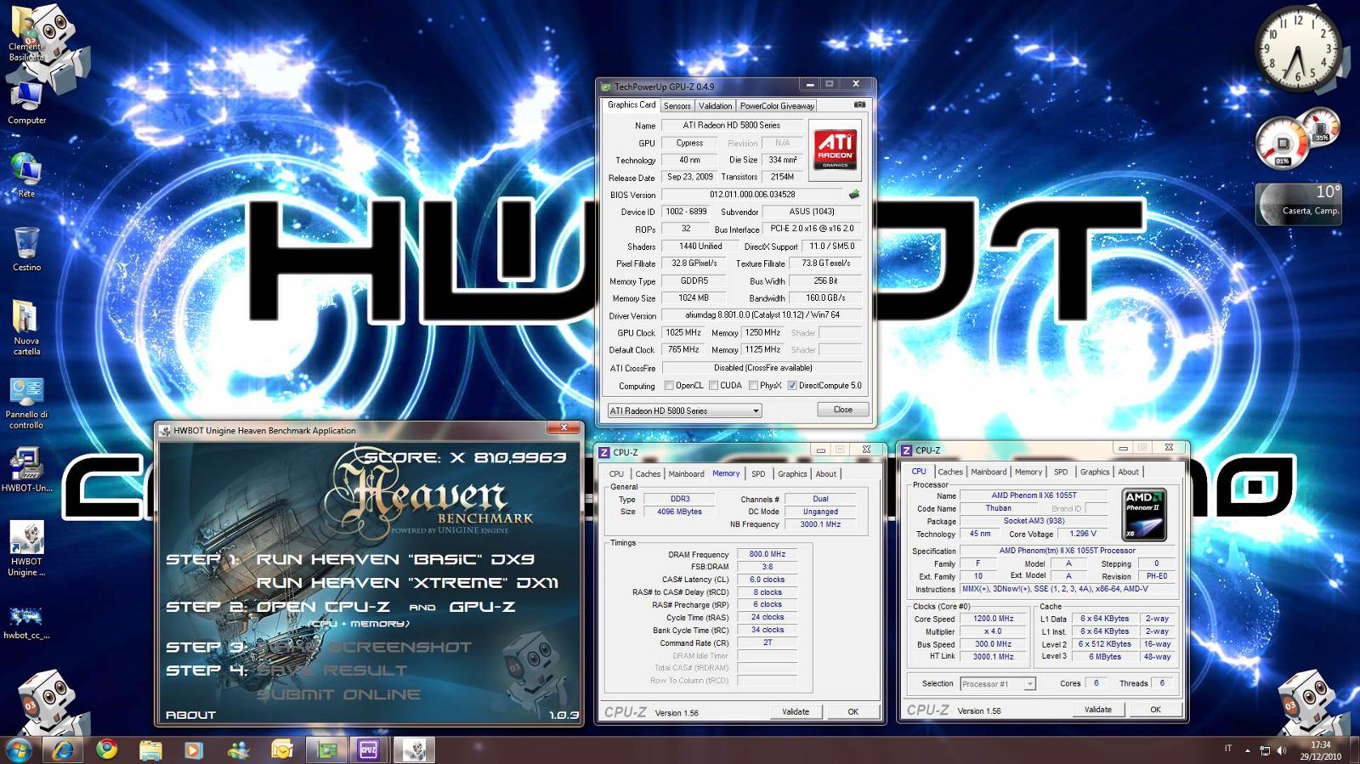
Task: Toggle the OpenCL checkbox in GPU-Z
Action: pyautogui.click(x=669, y=386)
